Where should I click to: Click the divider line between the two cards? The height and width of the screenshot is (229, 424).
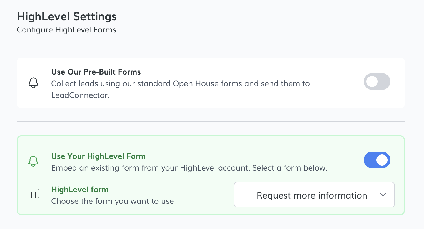pyautogui.click(x=211, y=122)
